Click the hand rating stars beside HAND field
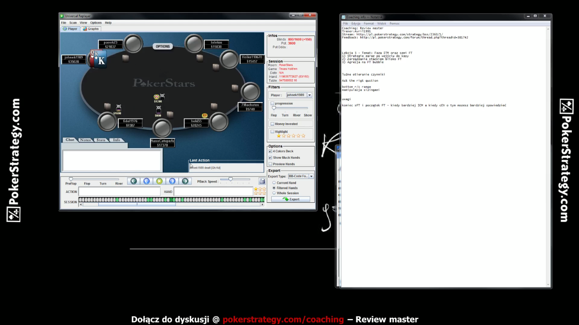The height and width of the screenshot is (325, 579). [260, 191]
